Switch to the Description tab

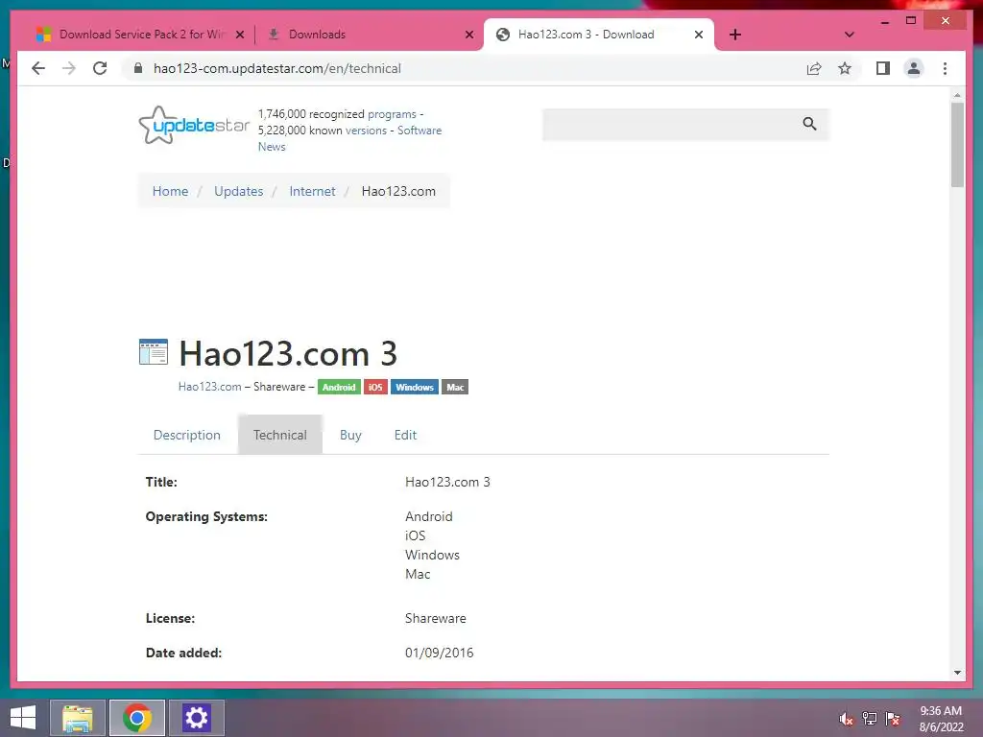click(x=187, y=435)
